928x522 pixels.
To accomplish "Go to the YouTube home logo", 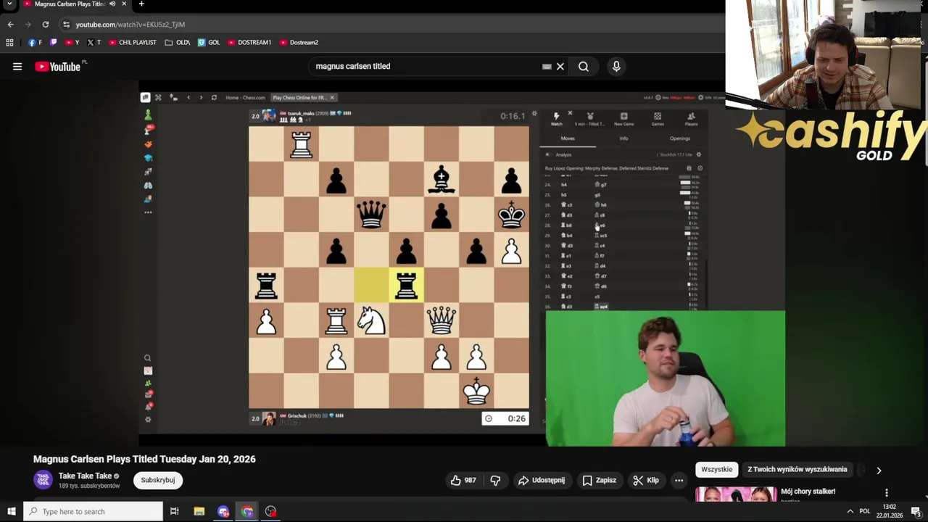I will click(x=58, y=67).
